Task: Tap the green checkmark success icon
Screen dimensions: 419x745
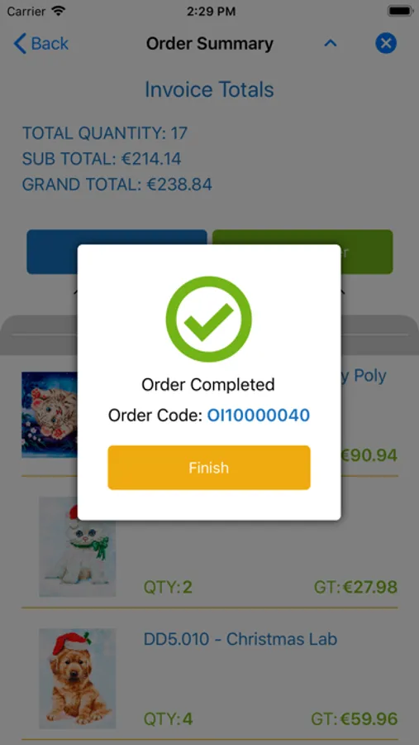Action: click(x=209, y=320)
